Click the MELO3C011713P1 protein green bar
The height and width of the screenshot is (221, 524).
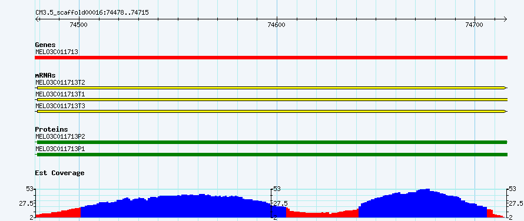click(x=271, y=154)
